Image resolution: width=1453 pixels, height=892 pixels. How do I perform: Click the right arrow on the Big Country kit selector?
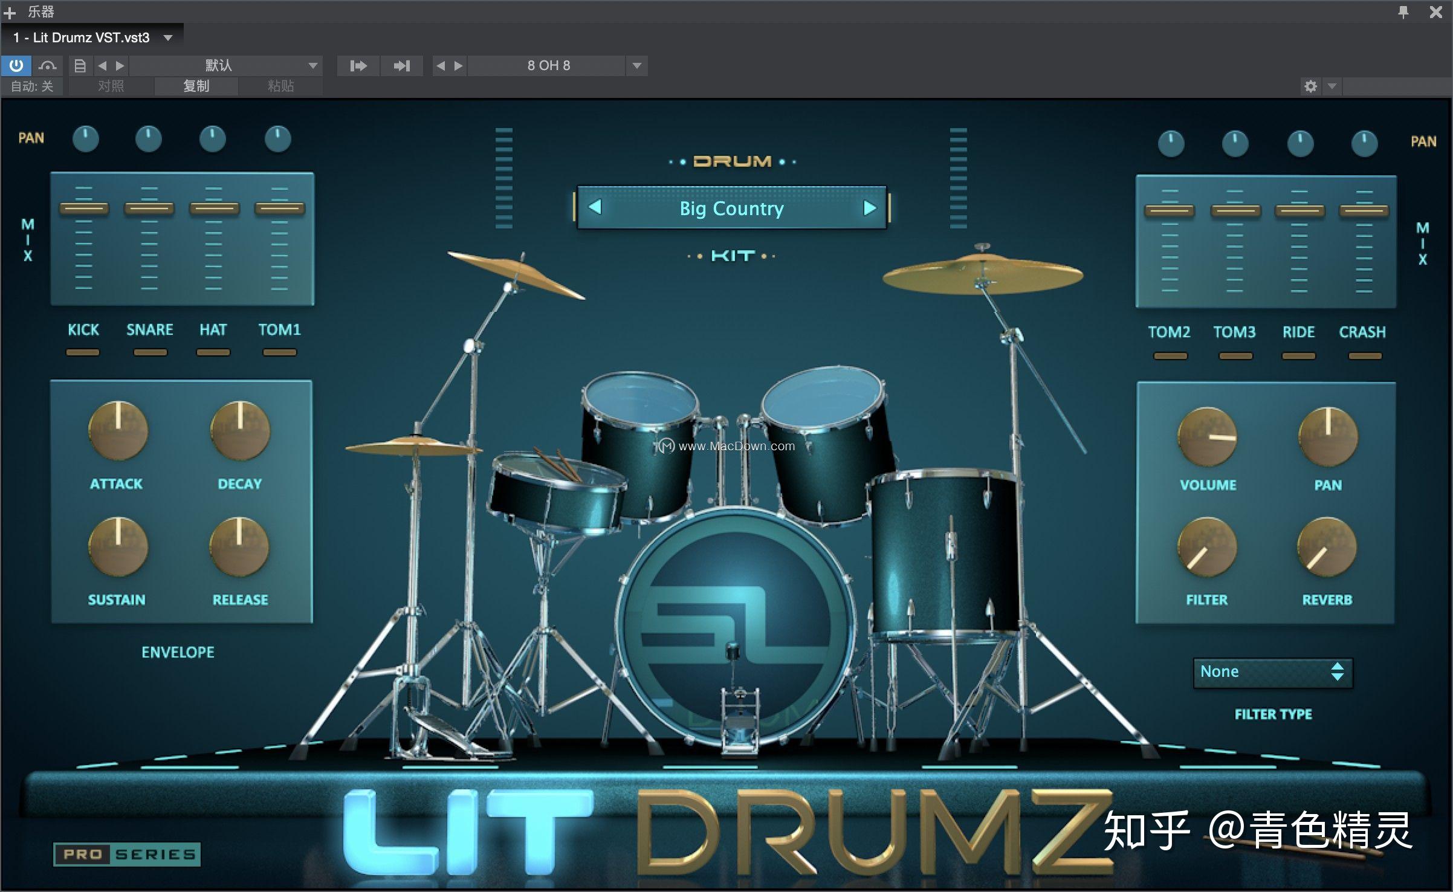870,208
